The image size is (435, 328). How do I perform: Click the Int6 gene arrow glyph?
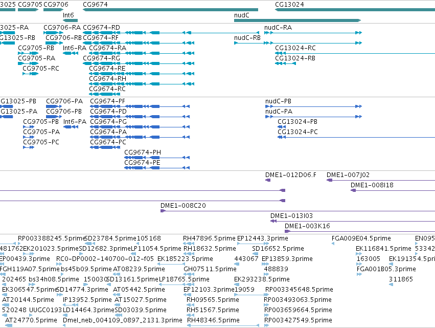(x=70, y=20)
